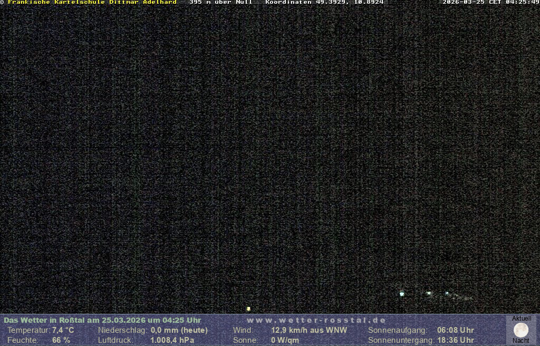Screen dimensions: 540x346
Task: Click the dark night sky webcam image
Action: [264, 158]
